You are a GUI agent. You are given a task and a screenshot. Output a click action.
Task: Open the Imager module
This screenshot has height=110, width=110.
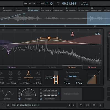point(28,94)
